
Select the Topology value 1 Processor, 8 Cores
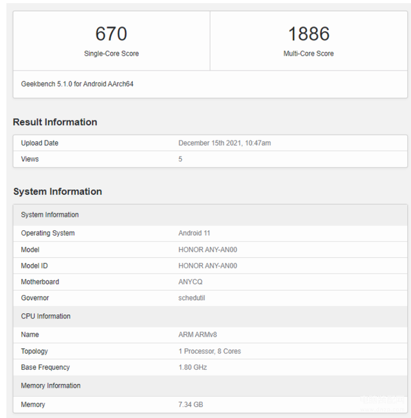[209, 351]
